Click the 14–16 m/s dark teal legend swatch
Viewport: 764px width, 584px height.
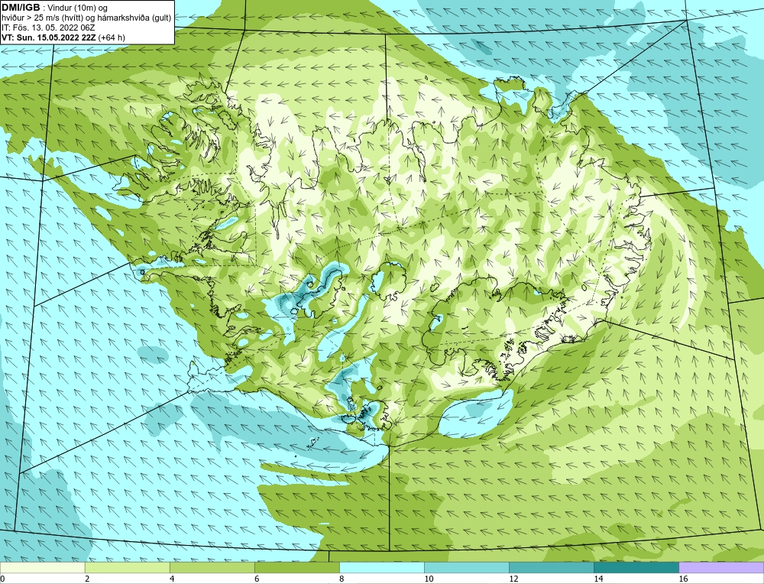(636, 567)
